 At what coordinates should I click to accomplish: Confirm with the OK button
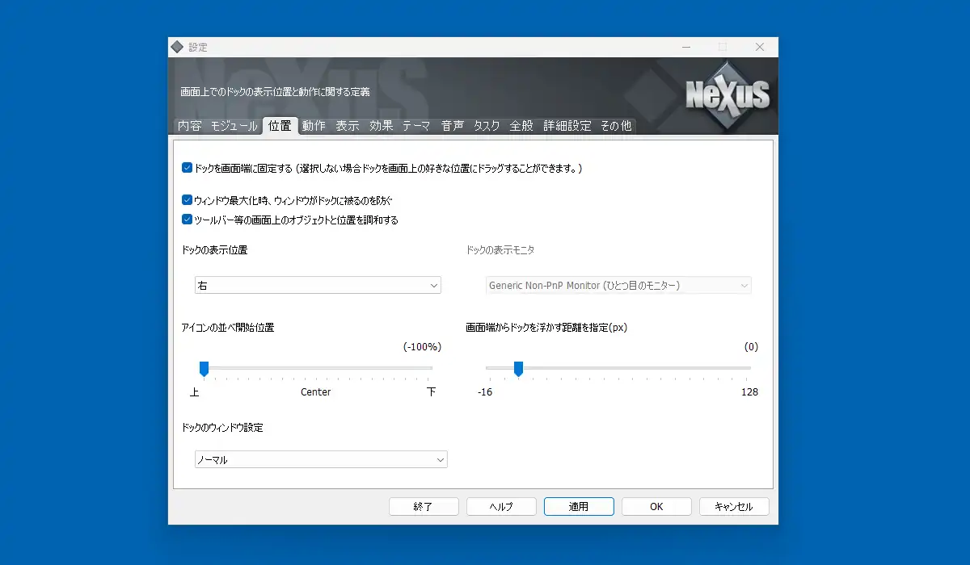pos(656,506)
